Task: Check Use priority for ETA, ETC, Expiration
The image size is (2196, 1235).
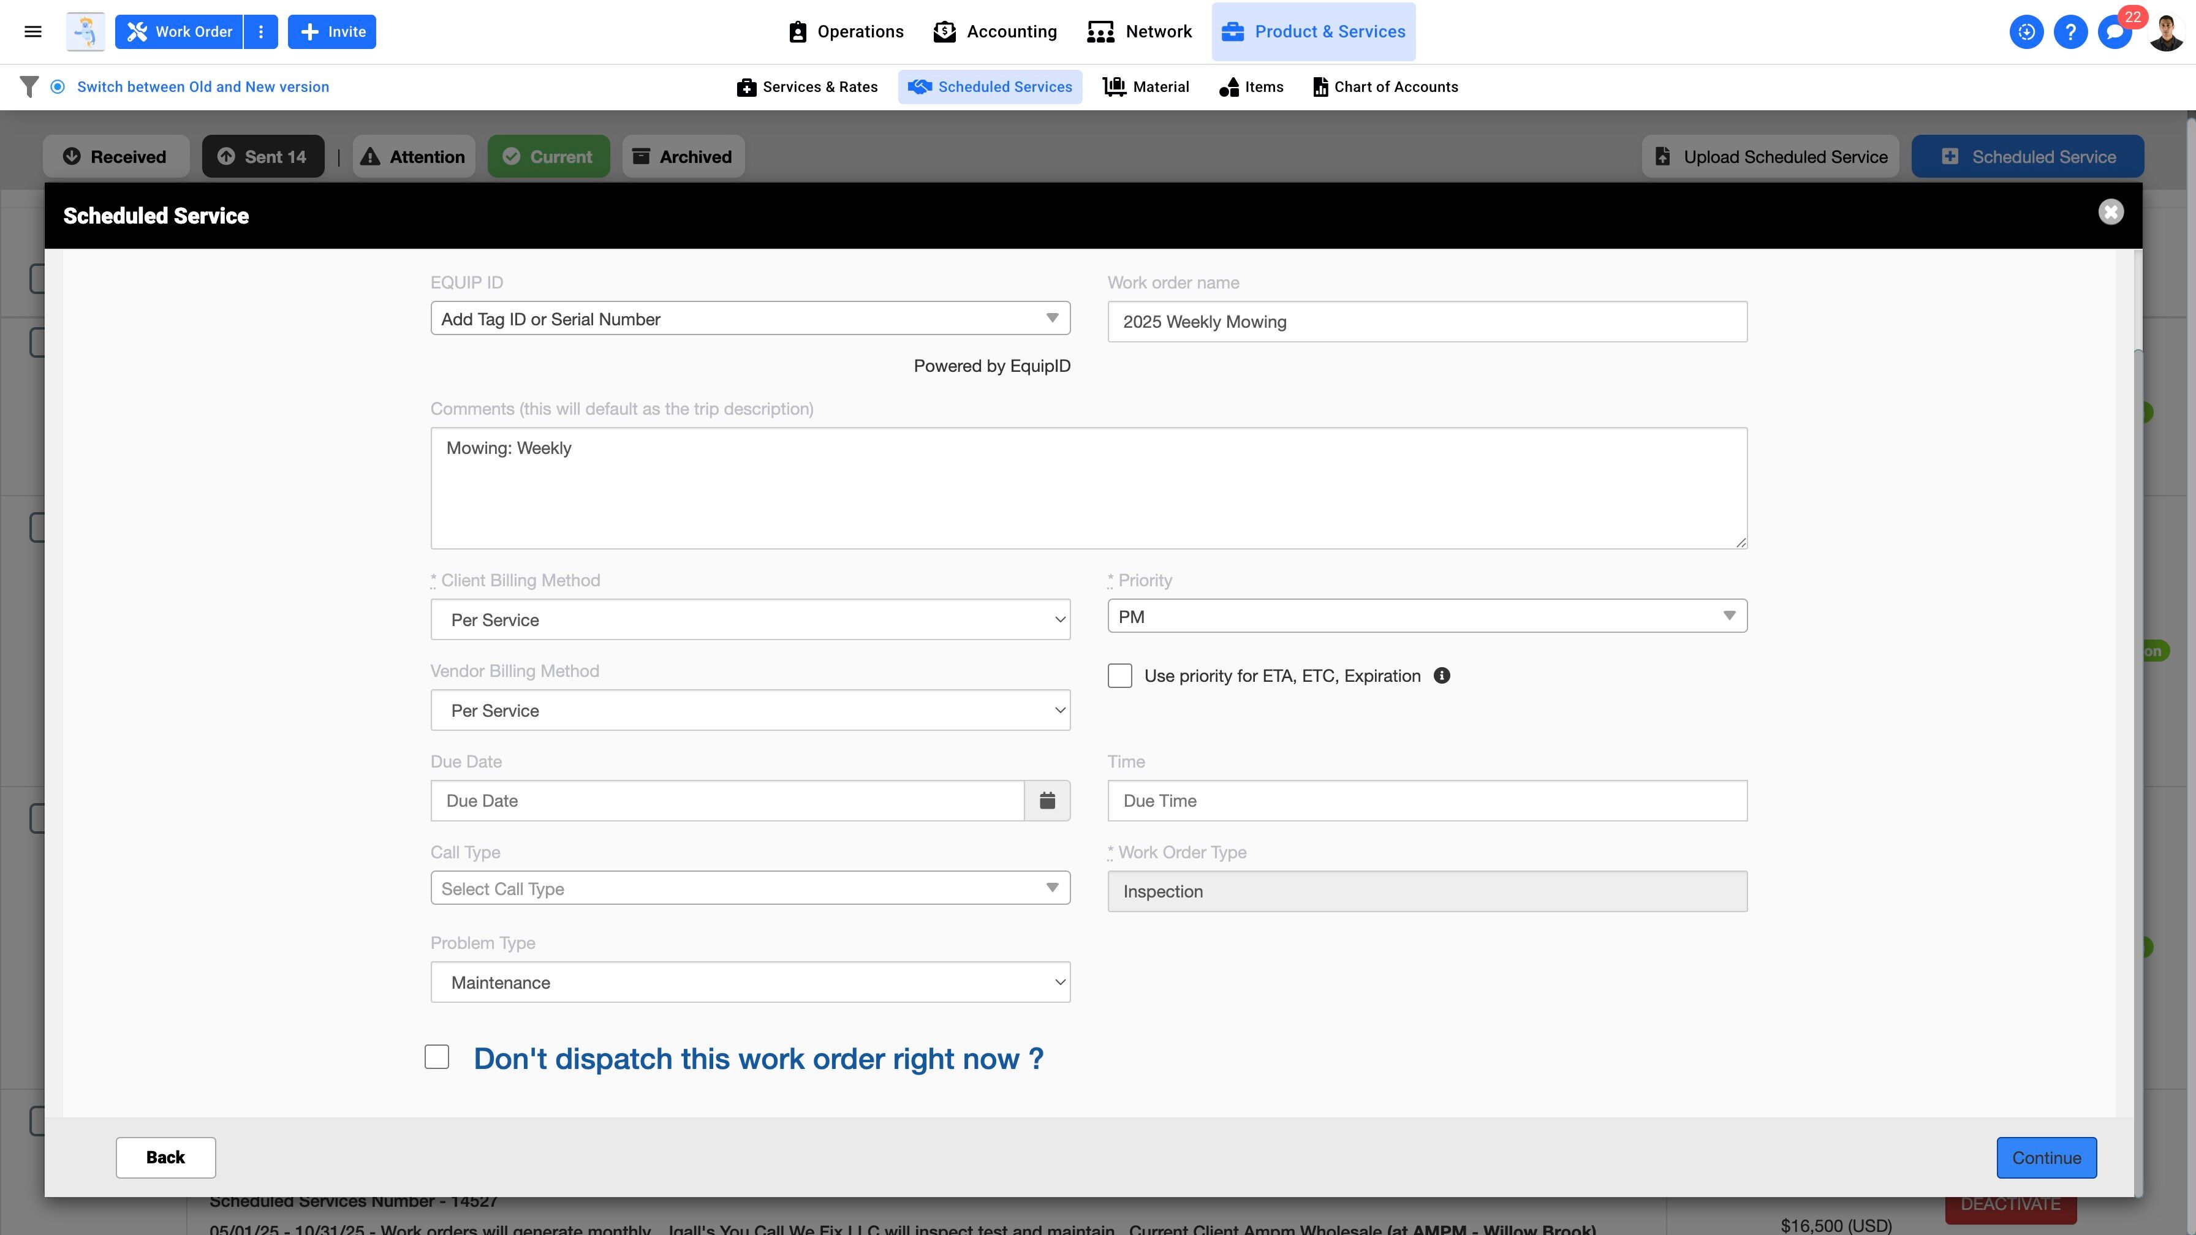Action: pyautogui.click(x=1119, y=676)
